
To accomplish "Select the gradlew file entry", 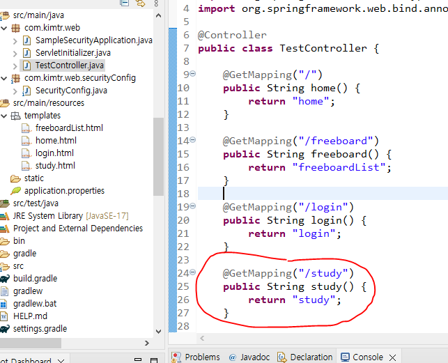I will [28, 291].
